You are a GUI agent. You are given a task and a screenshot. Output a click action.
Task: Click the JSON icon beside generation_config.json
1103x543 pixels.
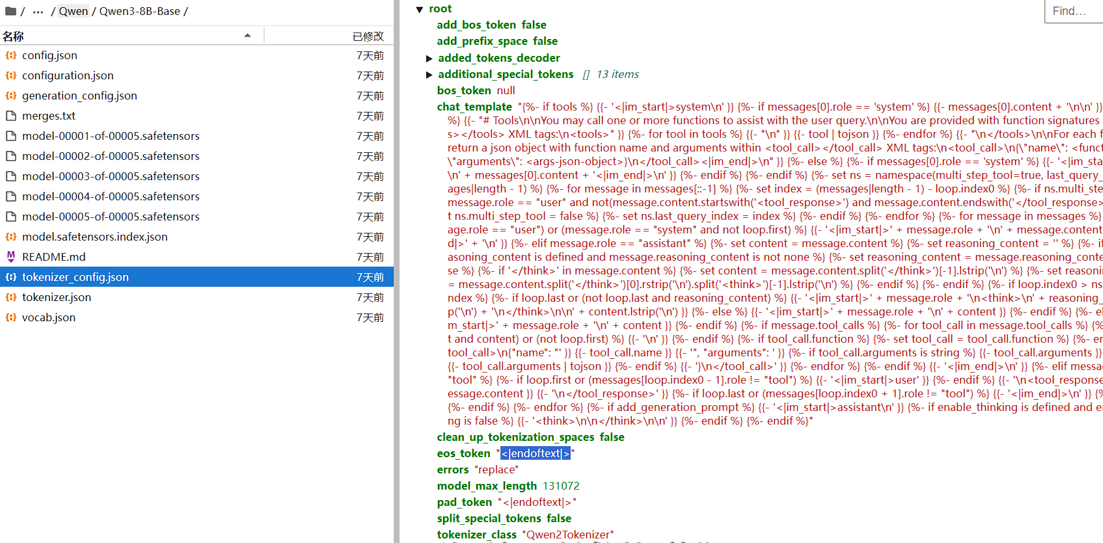click(x=11, y=96)
